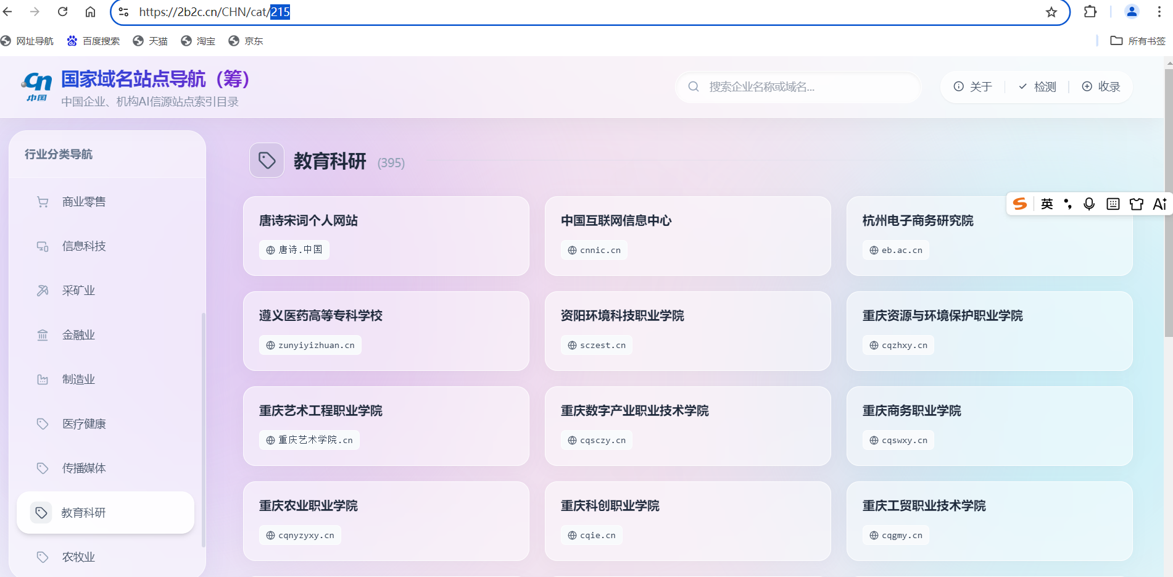The height and width of the screenshot is (577, 1173).
Task: Open the eb.ac.cn domain link
Action: (x=896, y=250)
